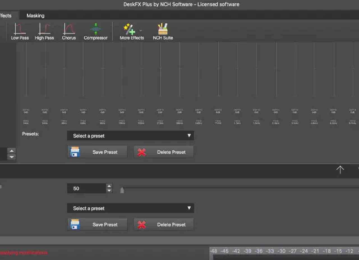Decrease the 50 value with its down stepper
This screenshot has height=260, width=359.
pyautogui.click(x=109, y=191)
